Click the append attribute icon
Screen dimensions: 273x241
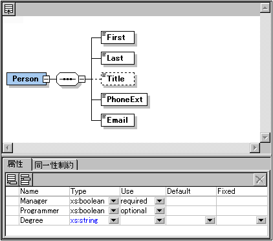coord(12,180)
